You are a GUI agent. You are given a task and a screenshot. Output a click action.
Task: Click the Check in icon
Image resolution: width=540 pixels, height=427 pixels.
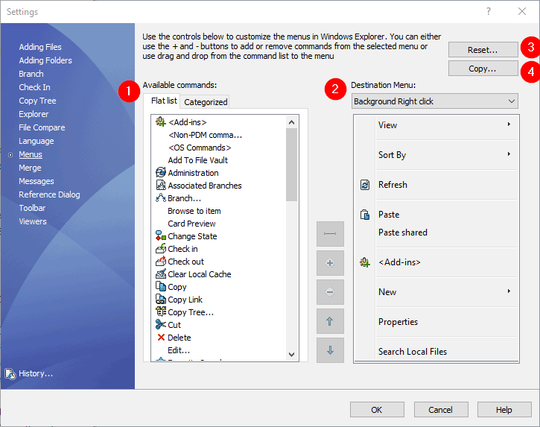(x=161, y=248)
